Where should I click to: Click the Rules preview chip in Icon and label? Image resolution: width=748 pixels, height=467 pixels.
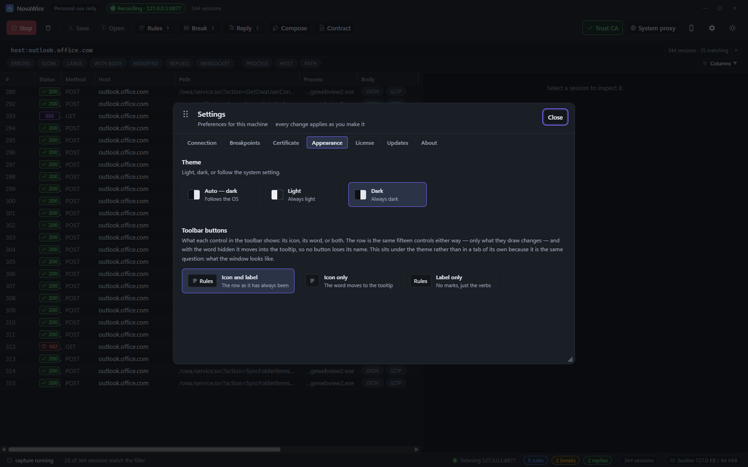click(202, 281)
